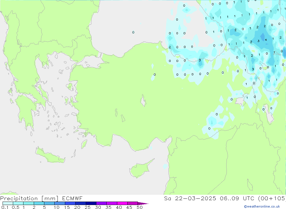Click the date "22-03-2025" text
Screen dimensions: 286x209
[x=196, y=198]
